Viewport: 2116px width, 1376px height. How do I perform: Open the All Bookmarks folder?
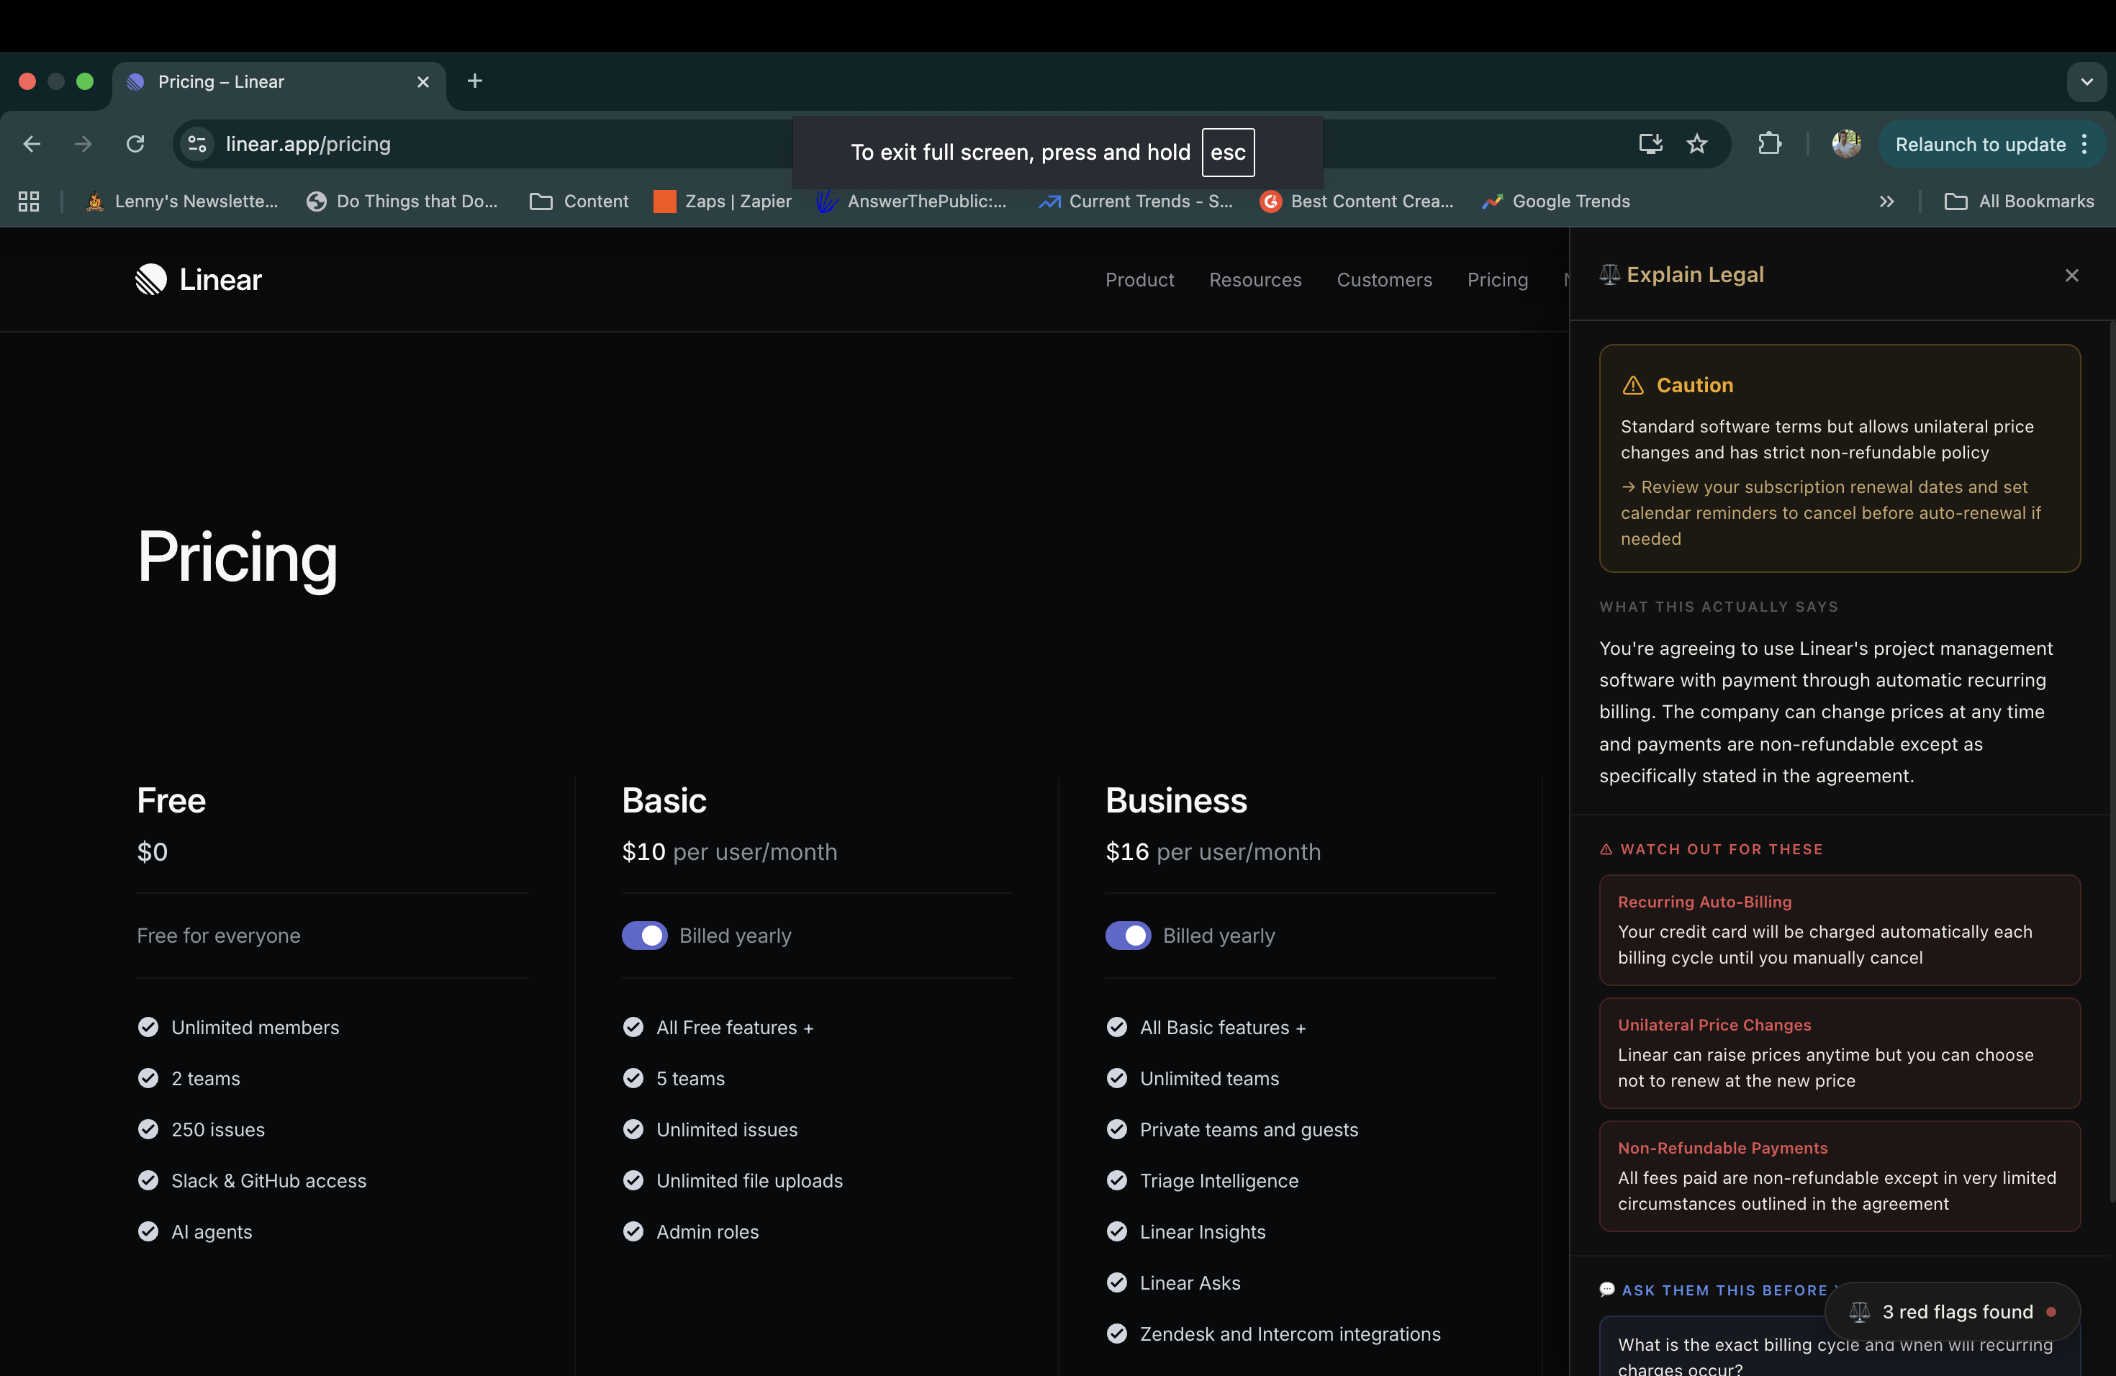coord(2019,202)
